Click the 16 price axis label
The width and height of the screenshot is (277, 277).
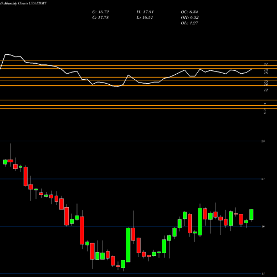pos(263,227)
